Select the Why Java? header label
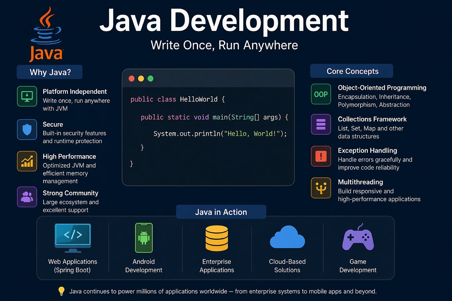The height and width of the screenshot is (301, 452). 50,72
